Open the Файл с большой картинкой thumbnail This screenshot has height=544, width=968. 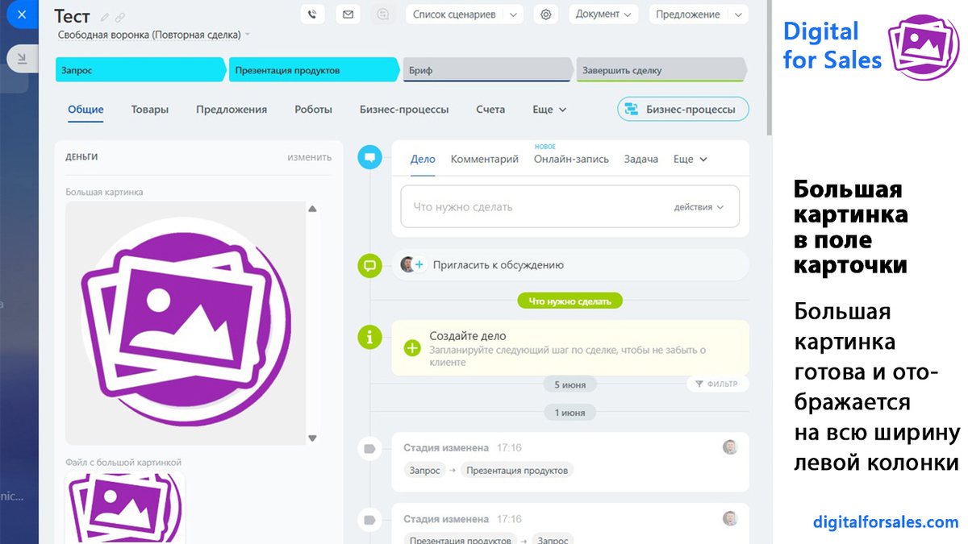click(125, 508)
